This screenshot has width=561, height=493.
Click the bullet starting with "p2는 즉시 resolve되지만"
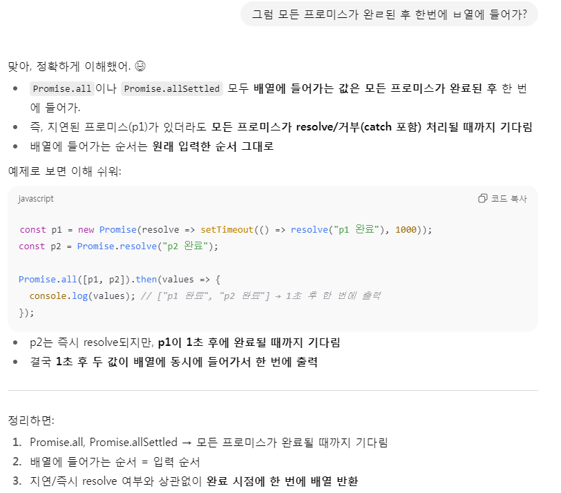(184, 342)
